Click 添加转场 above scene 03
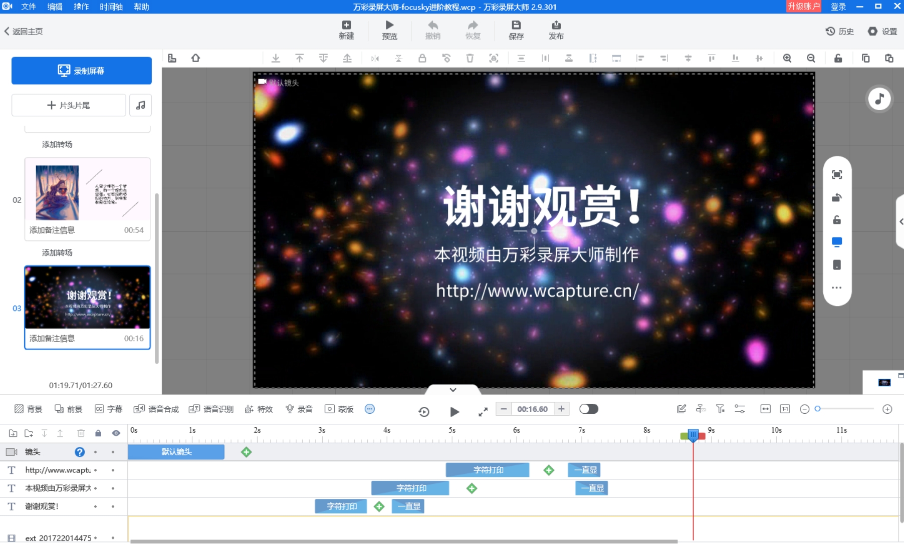 pyautogui.click(x=57, y=252)
